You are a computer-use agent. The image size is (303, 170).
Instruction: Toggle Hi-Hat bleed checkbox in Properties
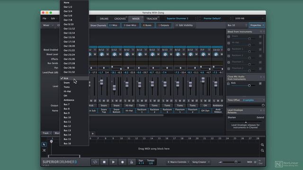coord(260,43)
